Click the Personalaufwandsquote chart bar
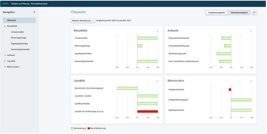Screen dimensions: 267x134 (x=228, y=46)
